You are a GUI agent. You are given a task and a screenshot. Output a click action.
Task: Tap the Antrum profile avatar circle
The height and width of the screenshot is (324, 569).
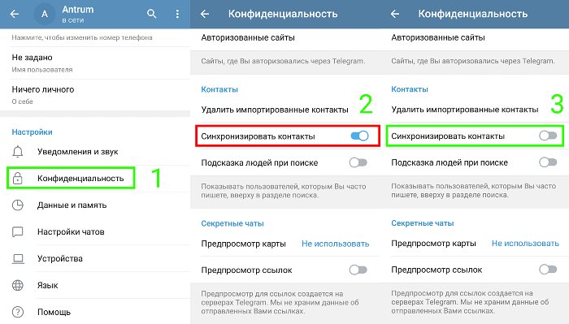45,14
